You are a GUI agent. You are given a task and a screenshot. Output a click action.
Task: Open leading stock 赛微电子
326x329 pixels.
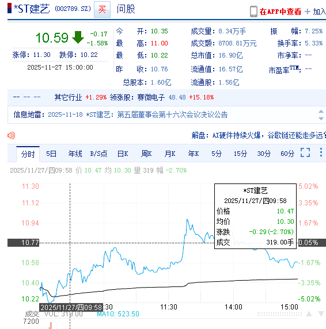click(151, 97)
